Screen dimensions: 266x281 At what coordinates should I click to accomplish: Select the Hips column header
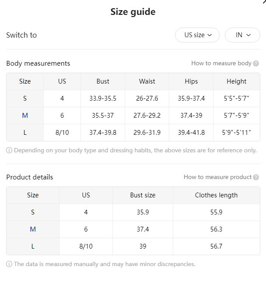click(x=191, y=81)
